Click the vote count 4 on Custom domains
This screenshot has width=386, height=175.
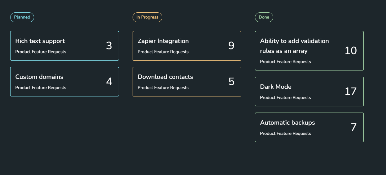coord(109,82)
